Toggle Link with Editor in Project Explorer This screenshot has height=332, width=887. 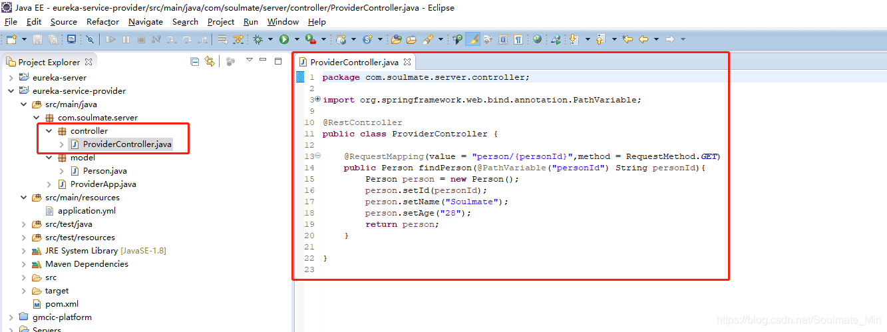pos(210,62)
